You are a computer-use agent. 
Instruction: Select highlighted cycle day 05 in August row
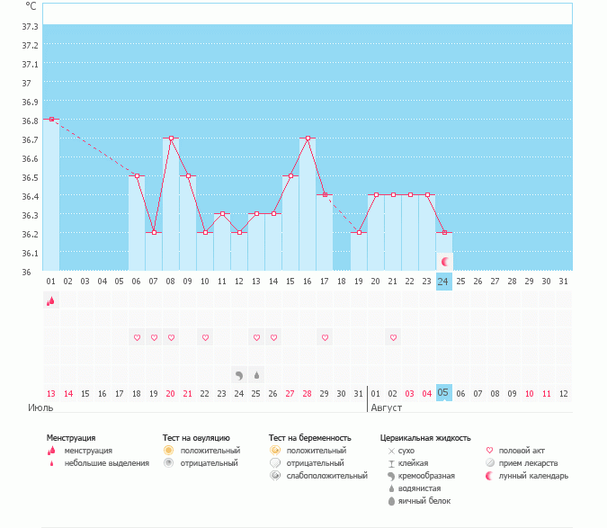(443, 393)
